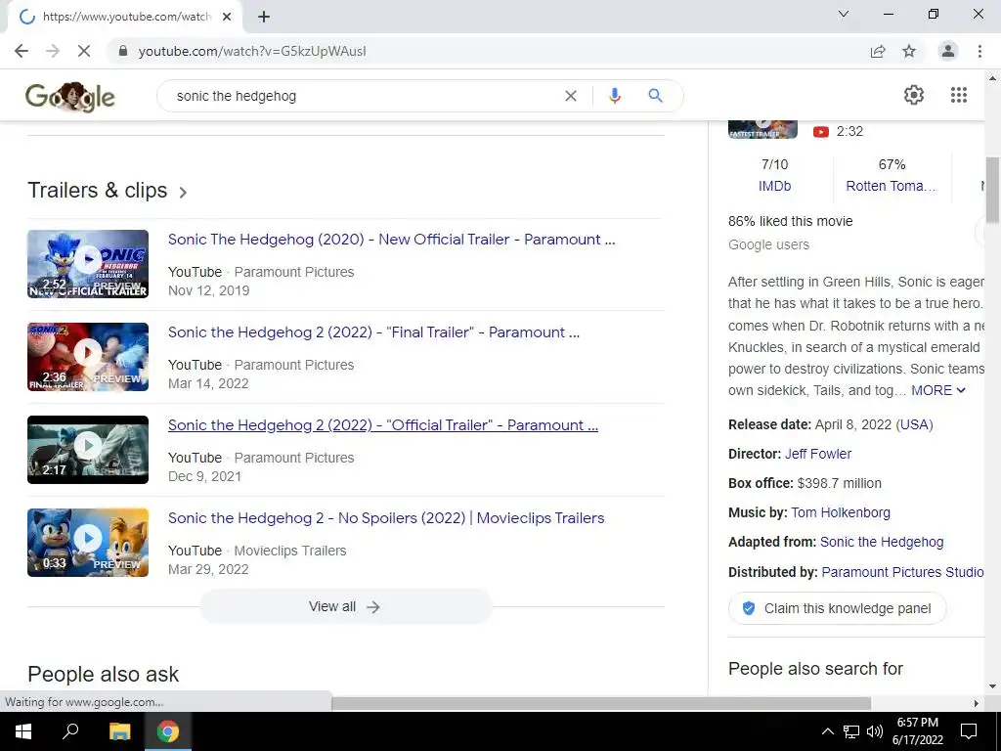Show hidden system tray icons
Viewport: 1001px width, 751px height.
pos(827,731)
